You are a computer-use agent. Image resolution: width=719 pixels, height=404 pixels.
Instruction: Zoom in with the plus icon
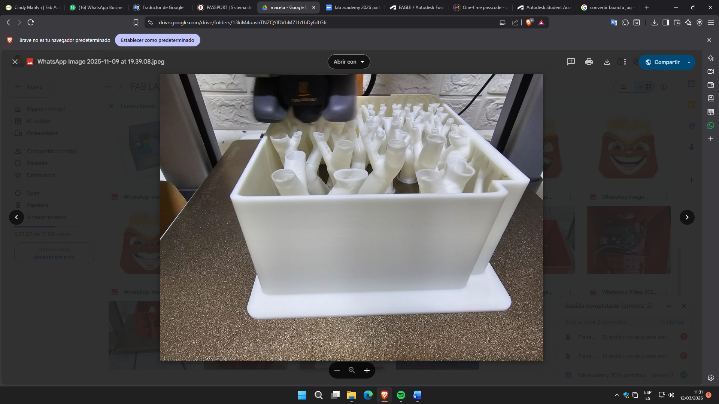pyautogui.click(x=367, y=370)
